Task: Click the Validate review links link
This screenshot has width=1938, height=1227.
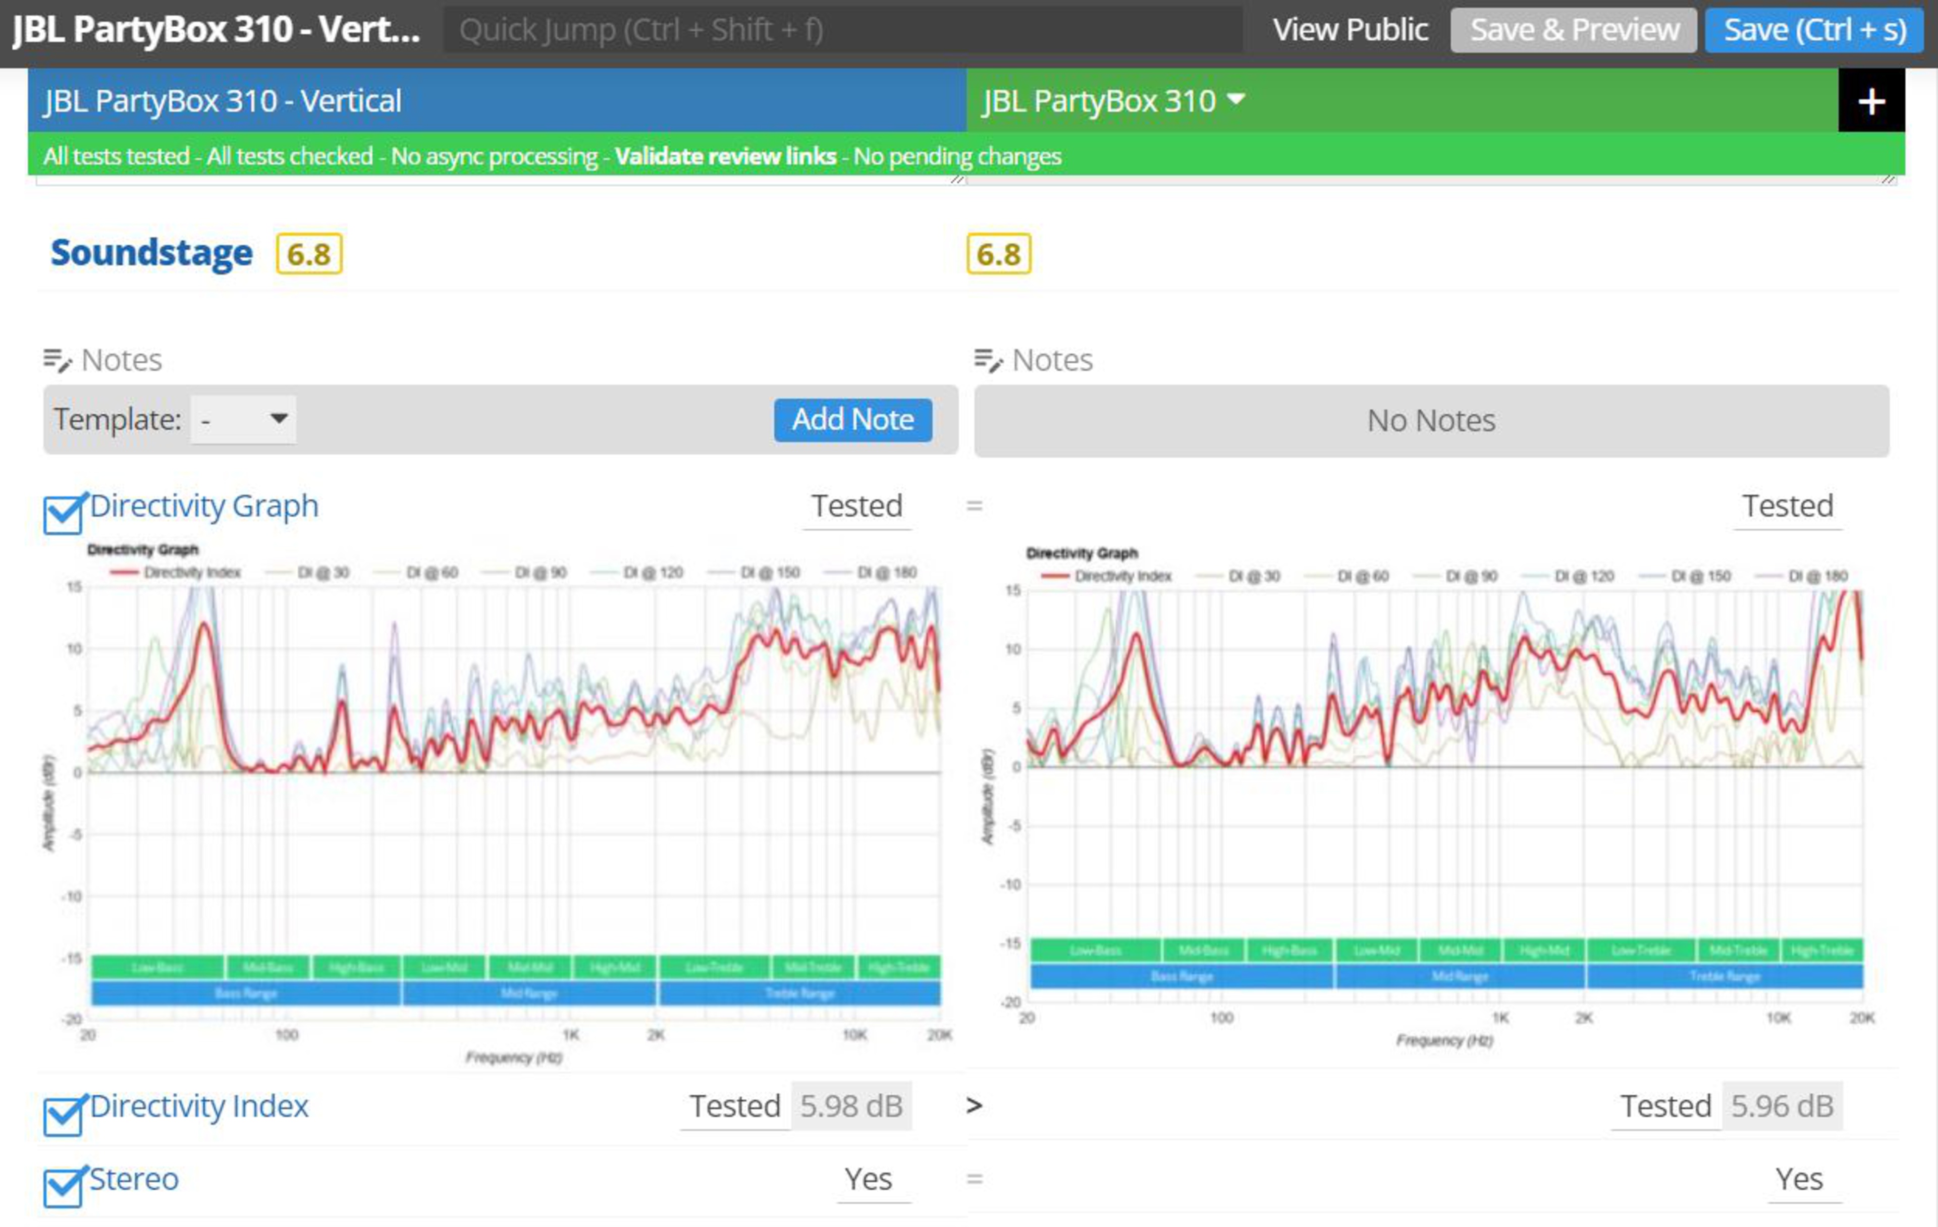Action: point(725,156)
